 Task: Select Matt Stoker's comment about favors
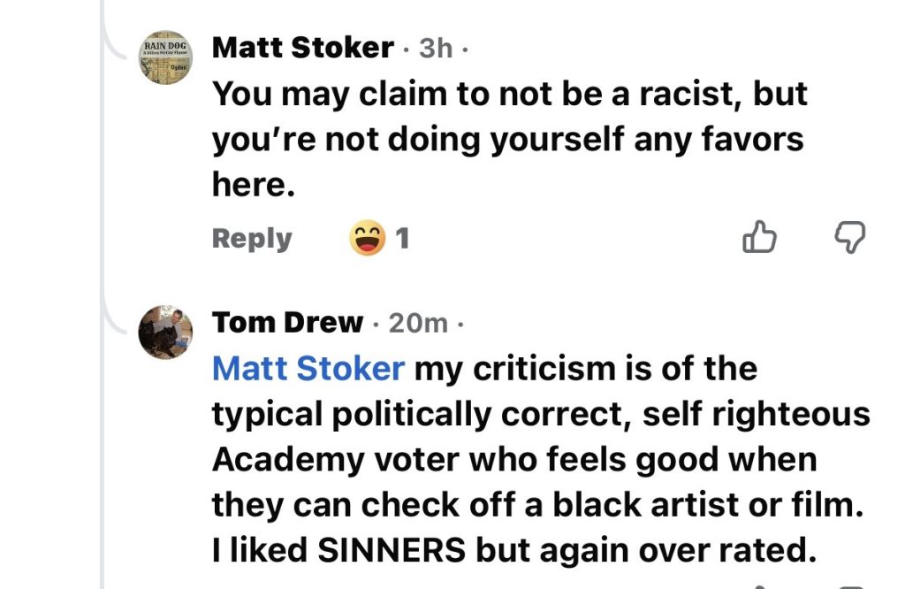(508, 139)
